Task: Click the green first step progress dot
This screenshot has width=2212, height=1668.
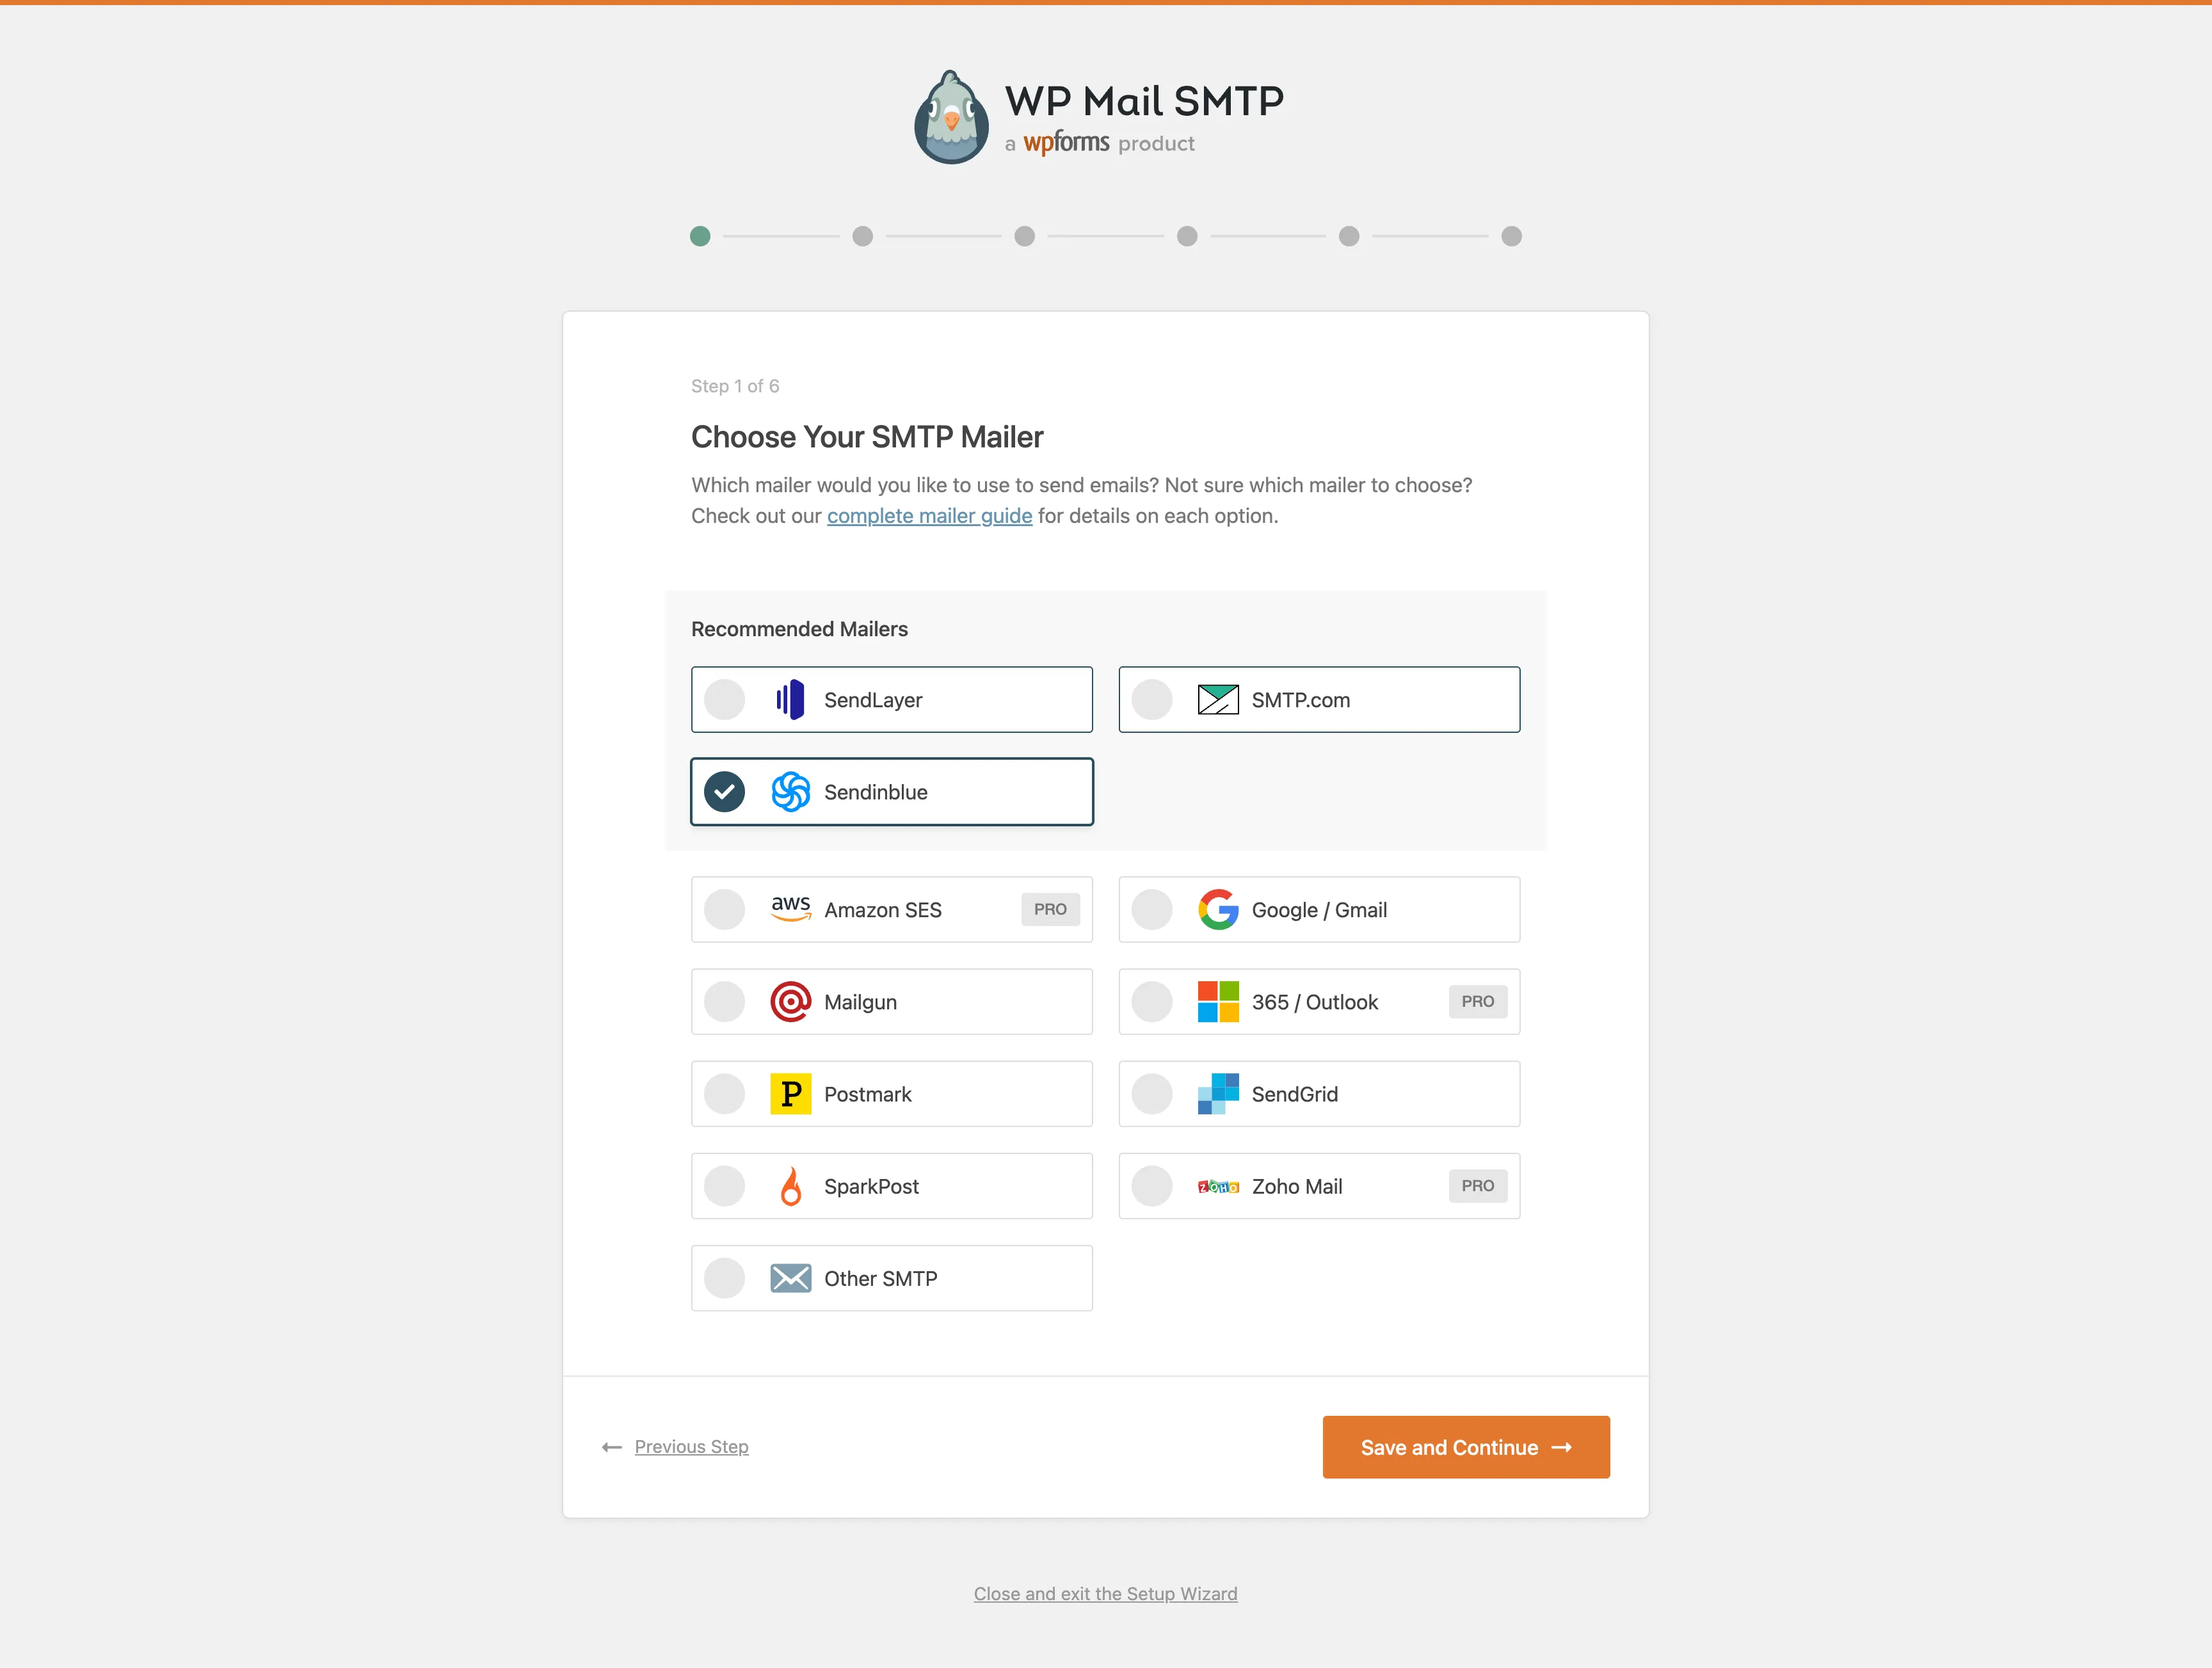Action: (700, 236)
